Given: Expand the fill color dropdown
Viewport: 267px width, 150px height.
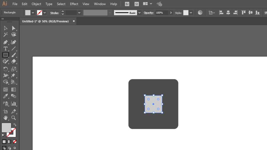Looking at the screenshot, I should click(x=33, y=13).
